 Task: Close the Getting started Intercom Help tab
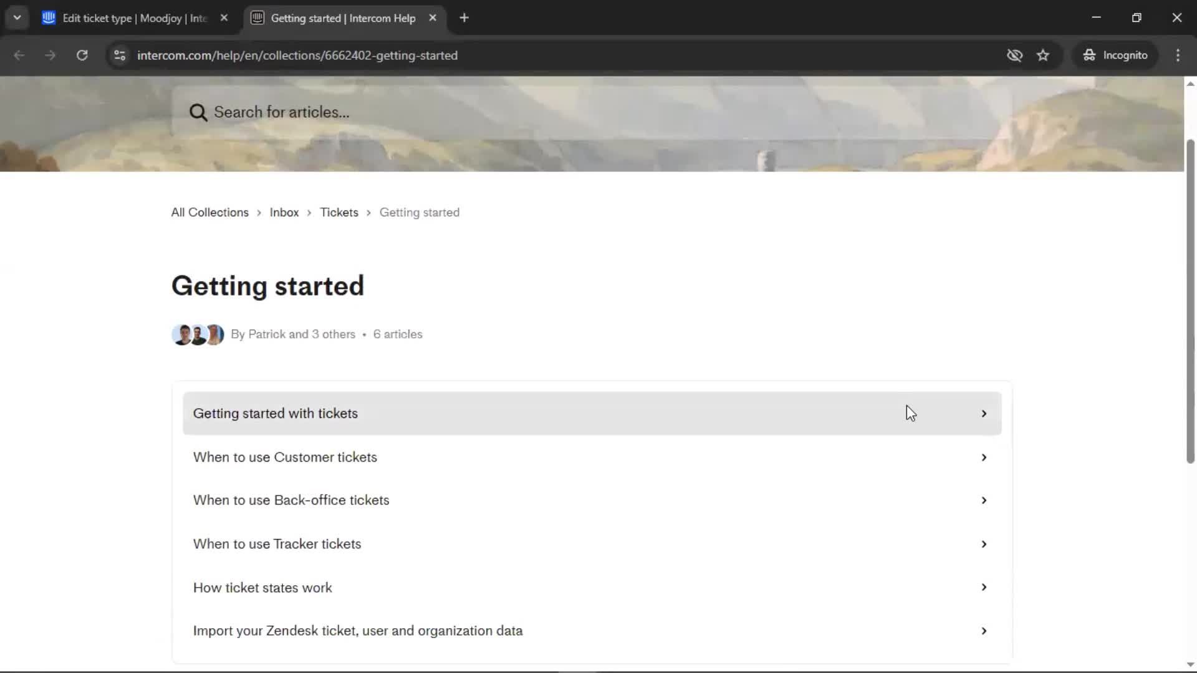(433, 18)
